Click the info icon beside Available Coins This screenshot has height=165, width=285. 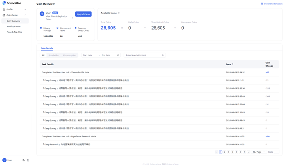point(119,13)
